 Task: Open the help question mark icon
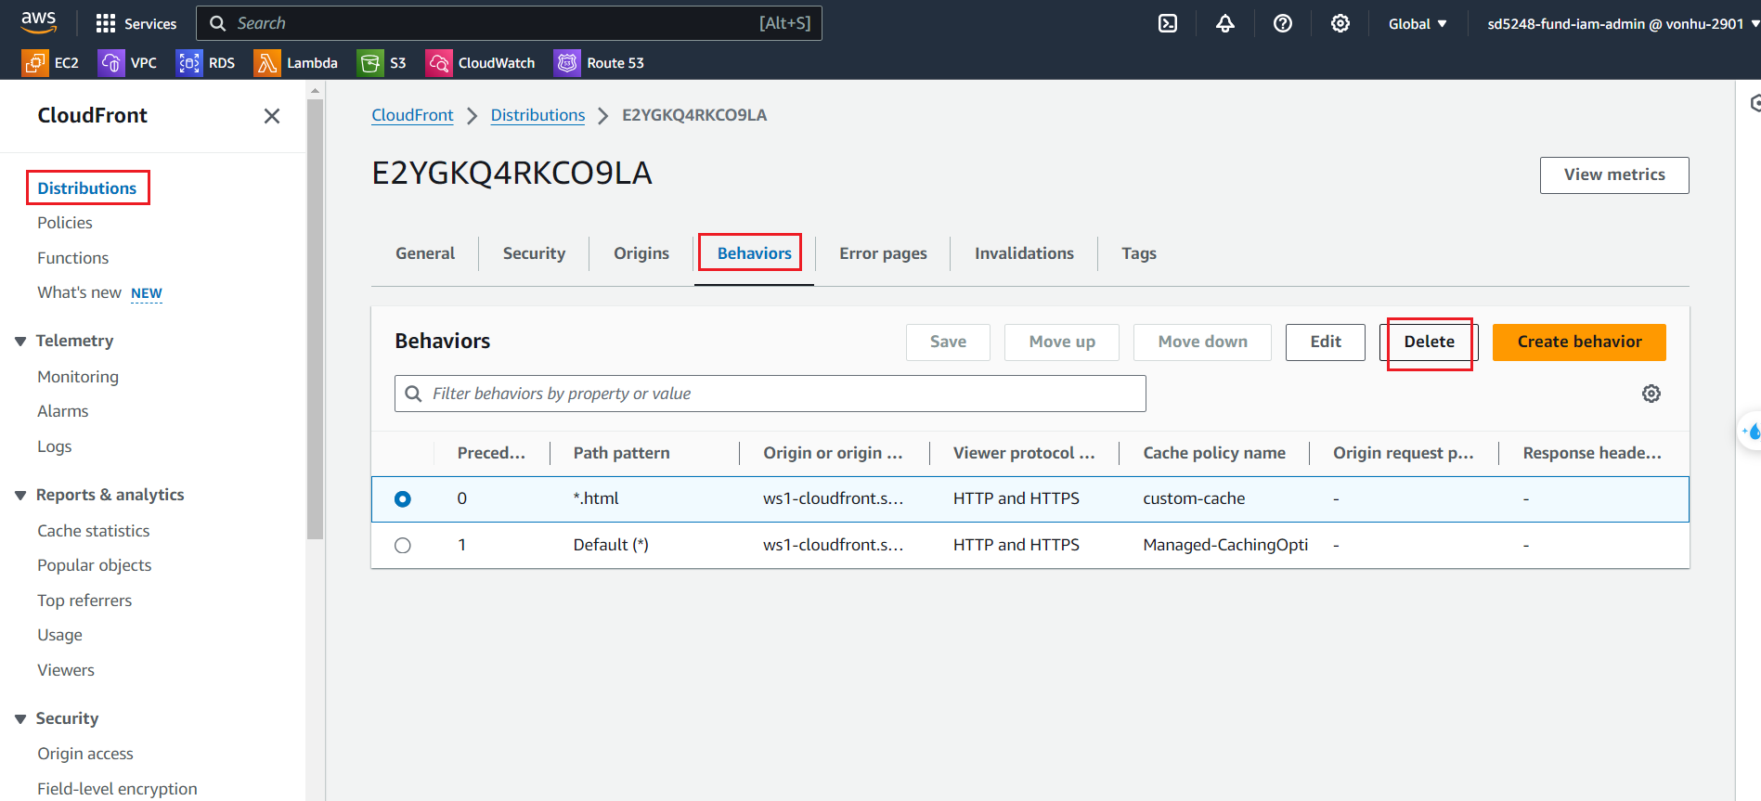point(1282,23)
